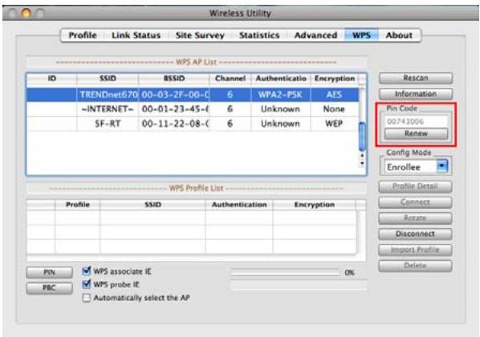Select the WPS tab
480x337 pixels.
[361, 35]
